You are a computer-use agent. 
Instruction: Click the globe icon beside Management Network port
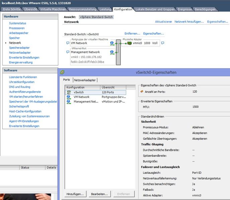112,52
